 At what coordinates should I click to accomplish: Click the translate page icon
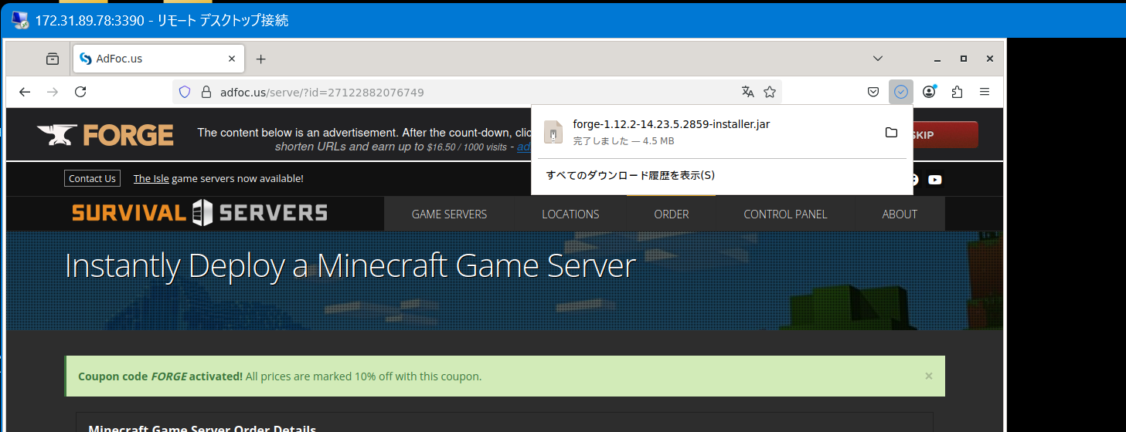(747, 92)
